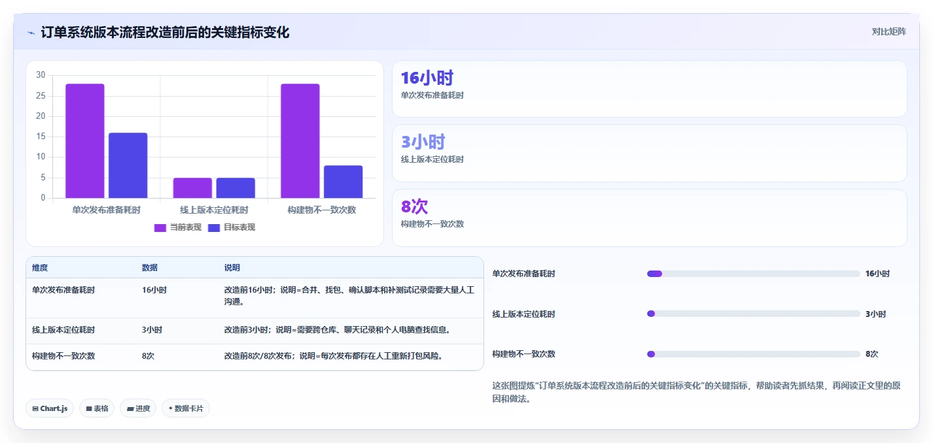Click the lightning icon beside the page title
The image size is (933, 443).
tap(31, 32)
